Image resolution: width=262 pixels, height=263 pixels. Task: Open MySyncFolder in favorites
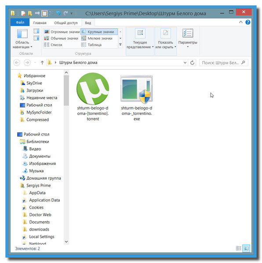click(x=36, y=112)
